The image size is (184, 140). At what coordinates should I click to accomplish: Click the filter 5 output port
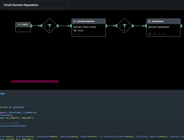[x=133, y=26]
